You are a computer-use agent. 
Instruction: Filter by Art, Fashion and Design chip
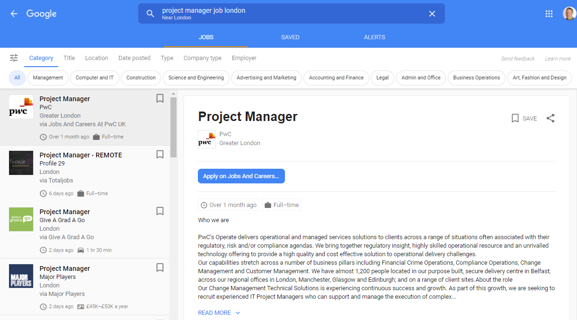(540, 78)
